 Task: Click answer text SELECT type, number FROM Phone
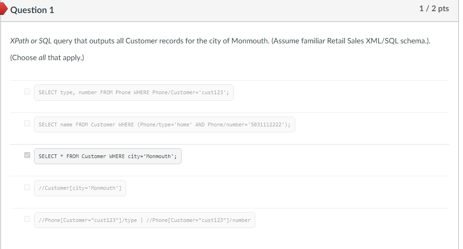(134, 93)
